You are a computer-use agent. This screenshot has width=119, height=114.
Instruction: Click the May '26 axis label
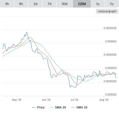coord(17,100)
